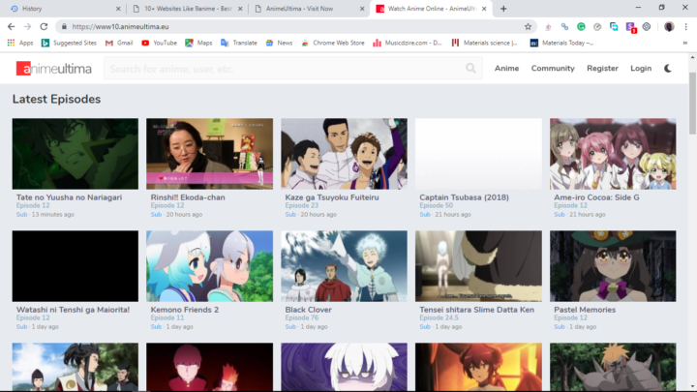Open the Materials science bookmark
The height and width of the screenshot is (392, 697).
click(485, 44)
